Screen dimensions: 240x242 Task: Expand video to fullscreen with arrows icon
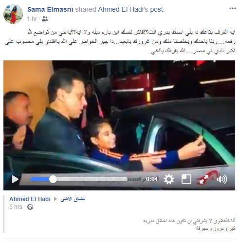click(x=204, y=179)
